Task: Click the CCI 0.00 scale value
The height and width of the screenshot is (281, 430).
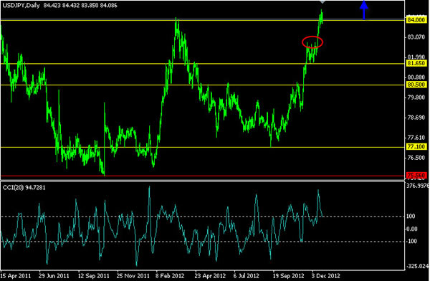Action: [x=412, y=229]
